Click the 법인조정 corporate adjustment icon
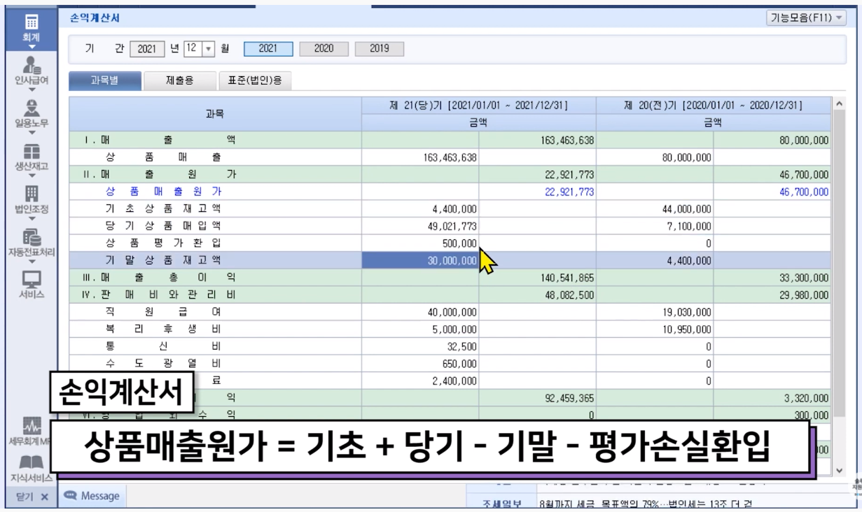 coord(31,195)
